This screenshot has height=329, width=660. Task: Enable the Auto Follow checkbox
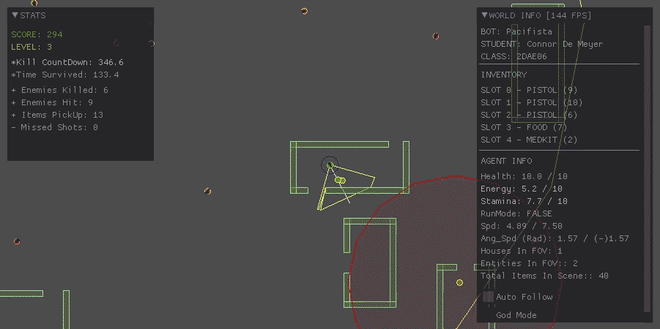click(x=488, y=297)
